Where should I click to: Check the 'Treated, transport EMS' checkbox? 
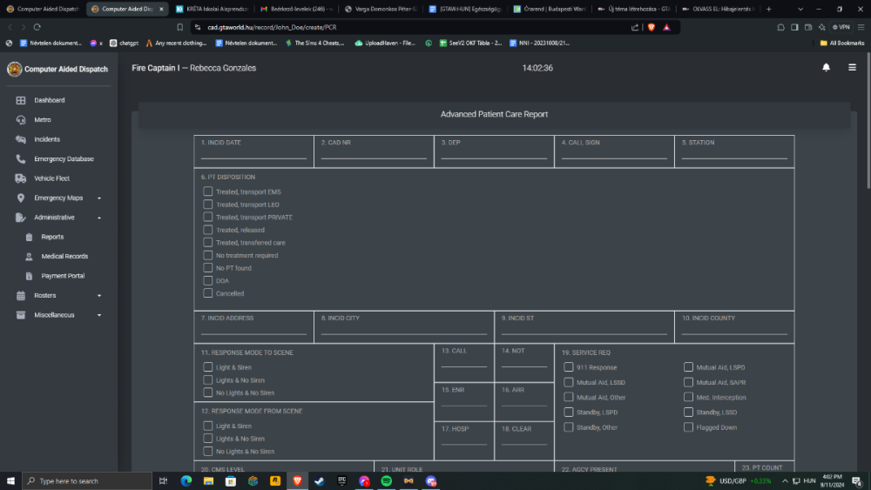coord(208,191)
